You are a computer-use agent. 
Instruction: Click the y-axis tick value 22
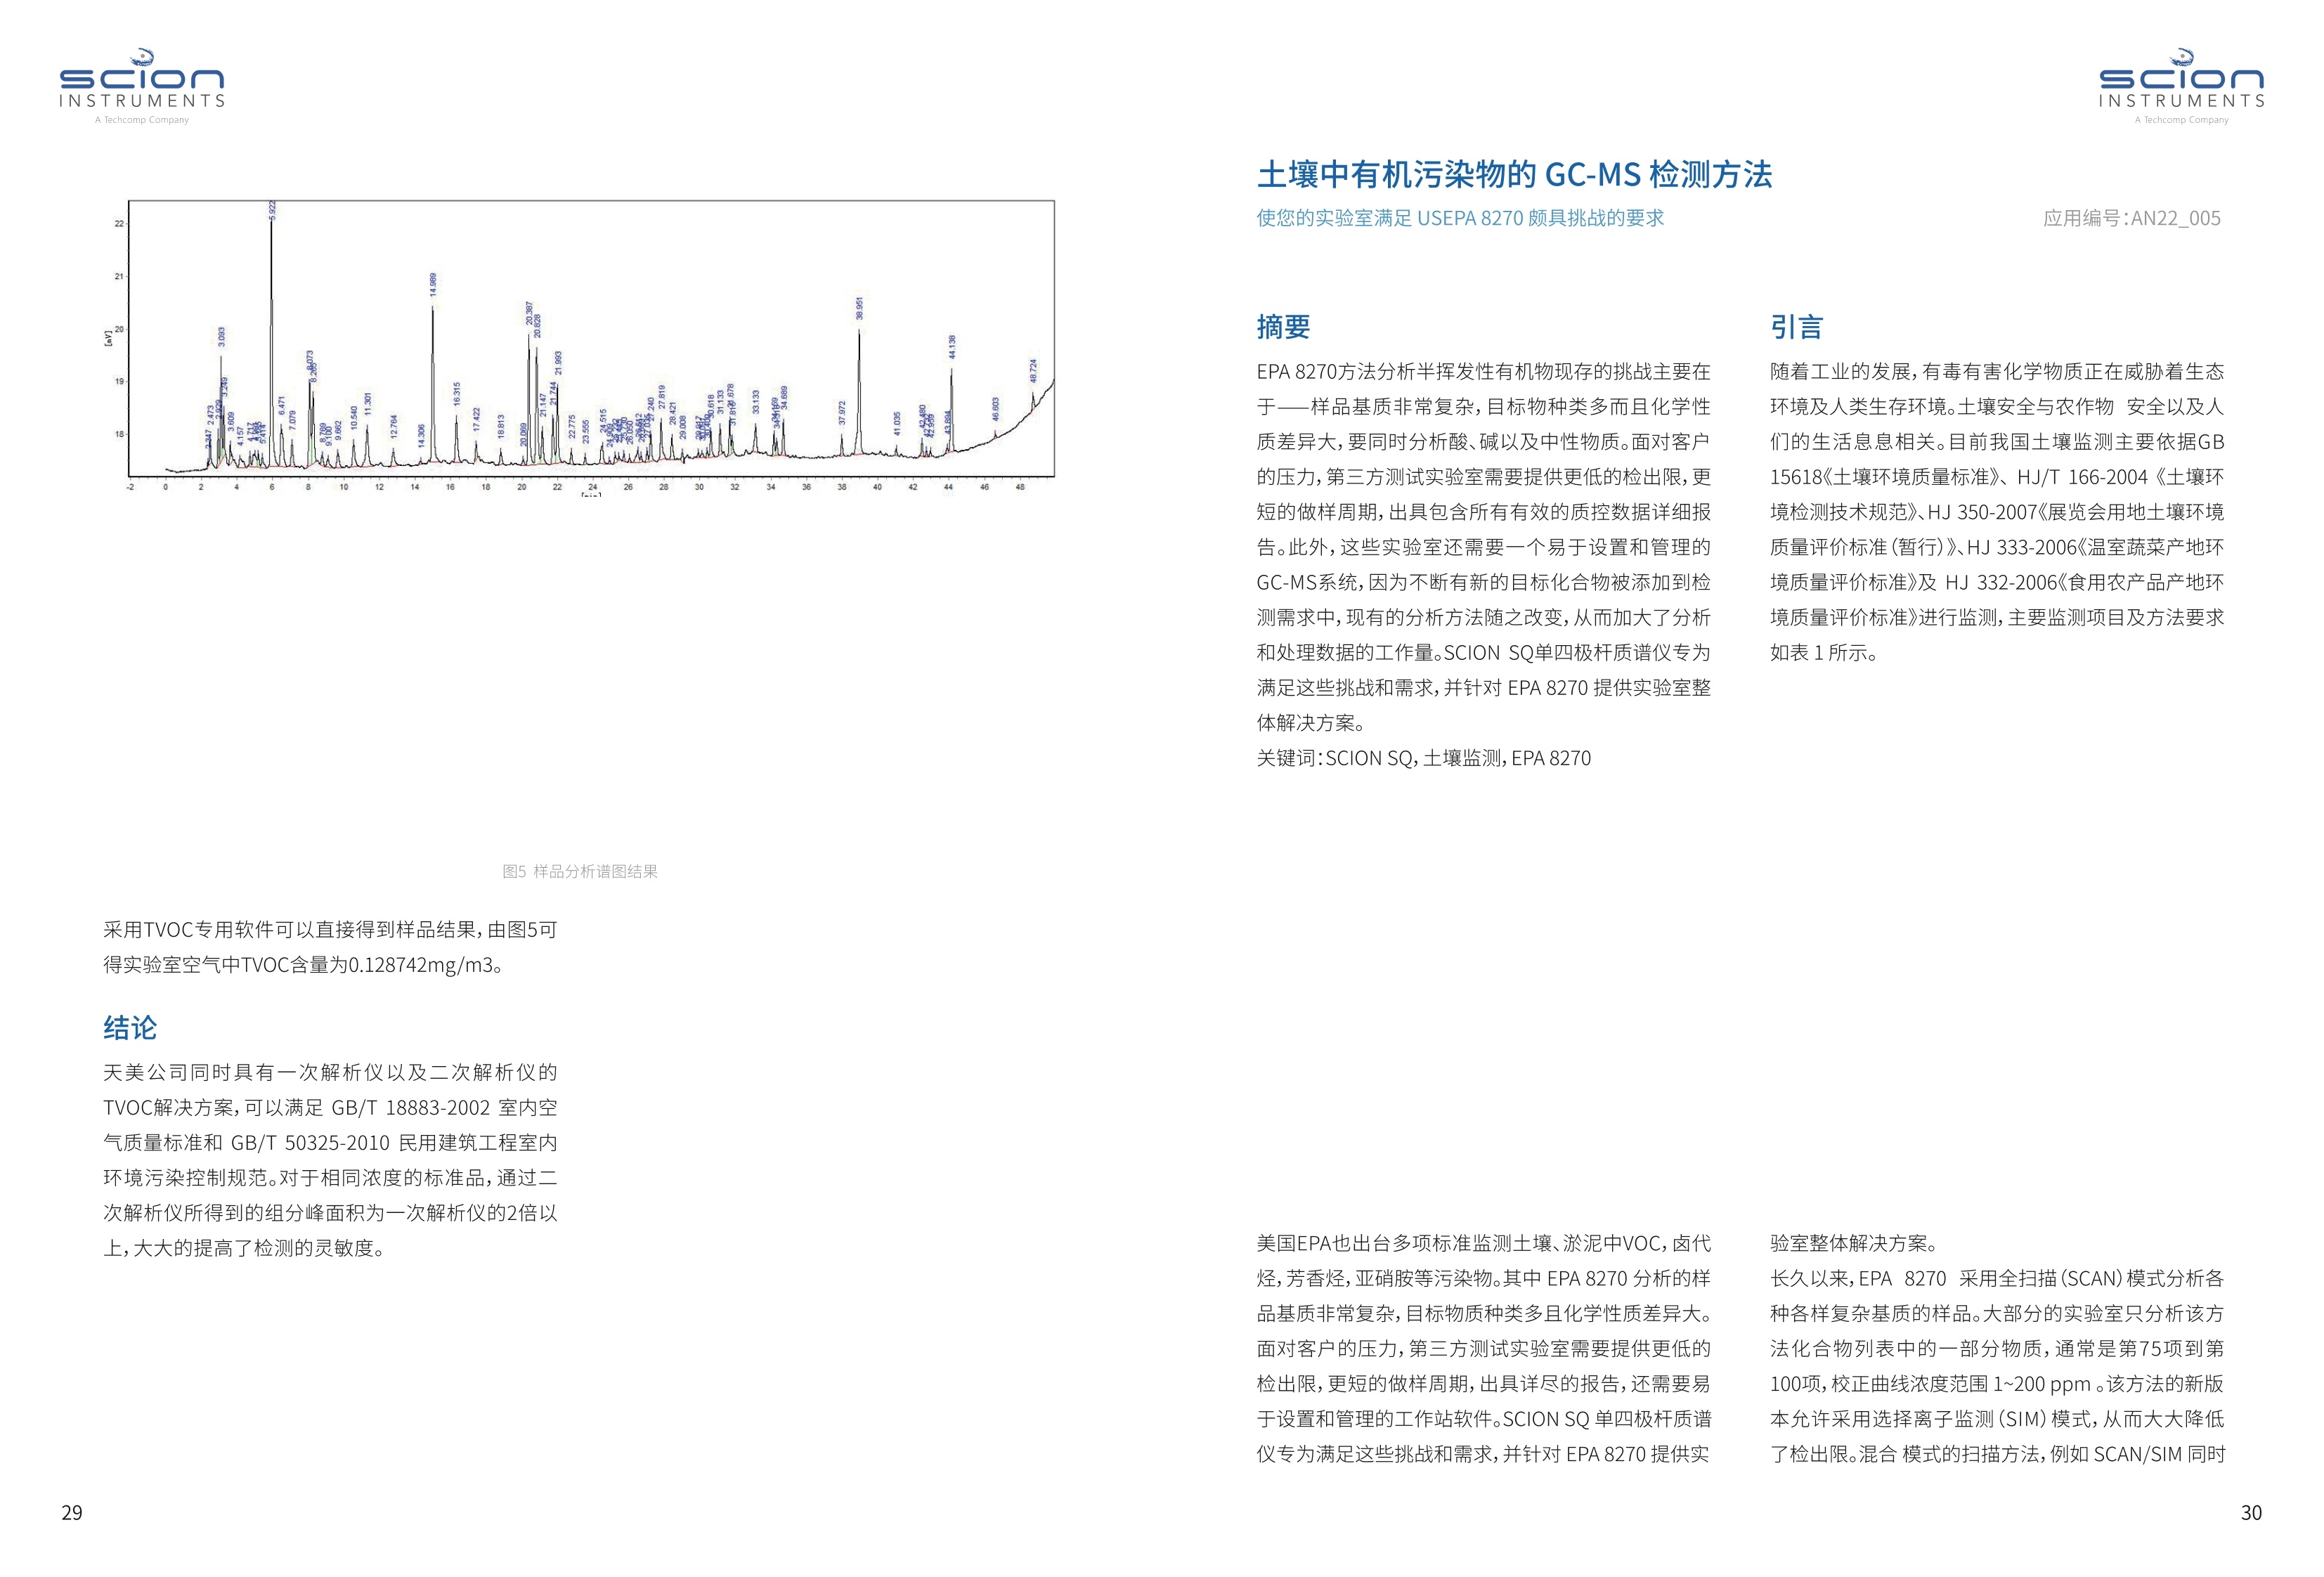pyautogui.click(x=119, y=224)
